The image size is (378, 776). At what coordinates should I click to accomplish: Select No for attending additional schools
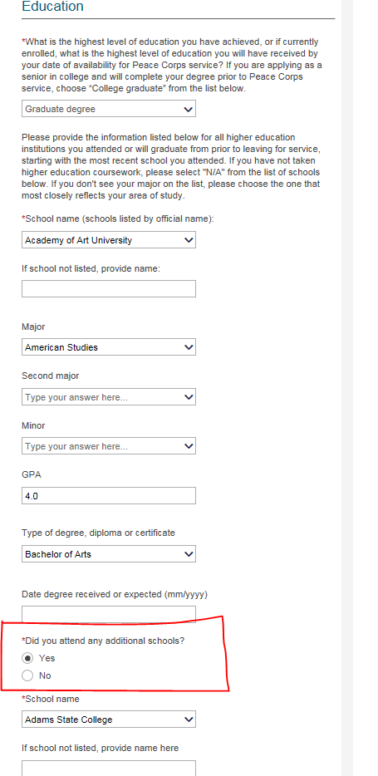click(27, 675)
